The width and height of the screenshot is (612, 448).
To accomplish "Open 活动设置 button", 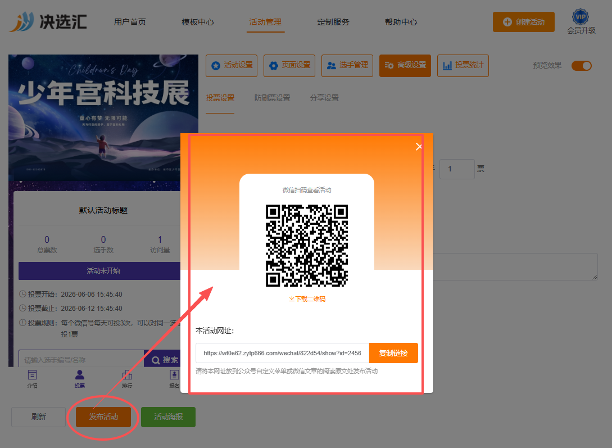I will coord(232,66).
